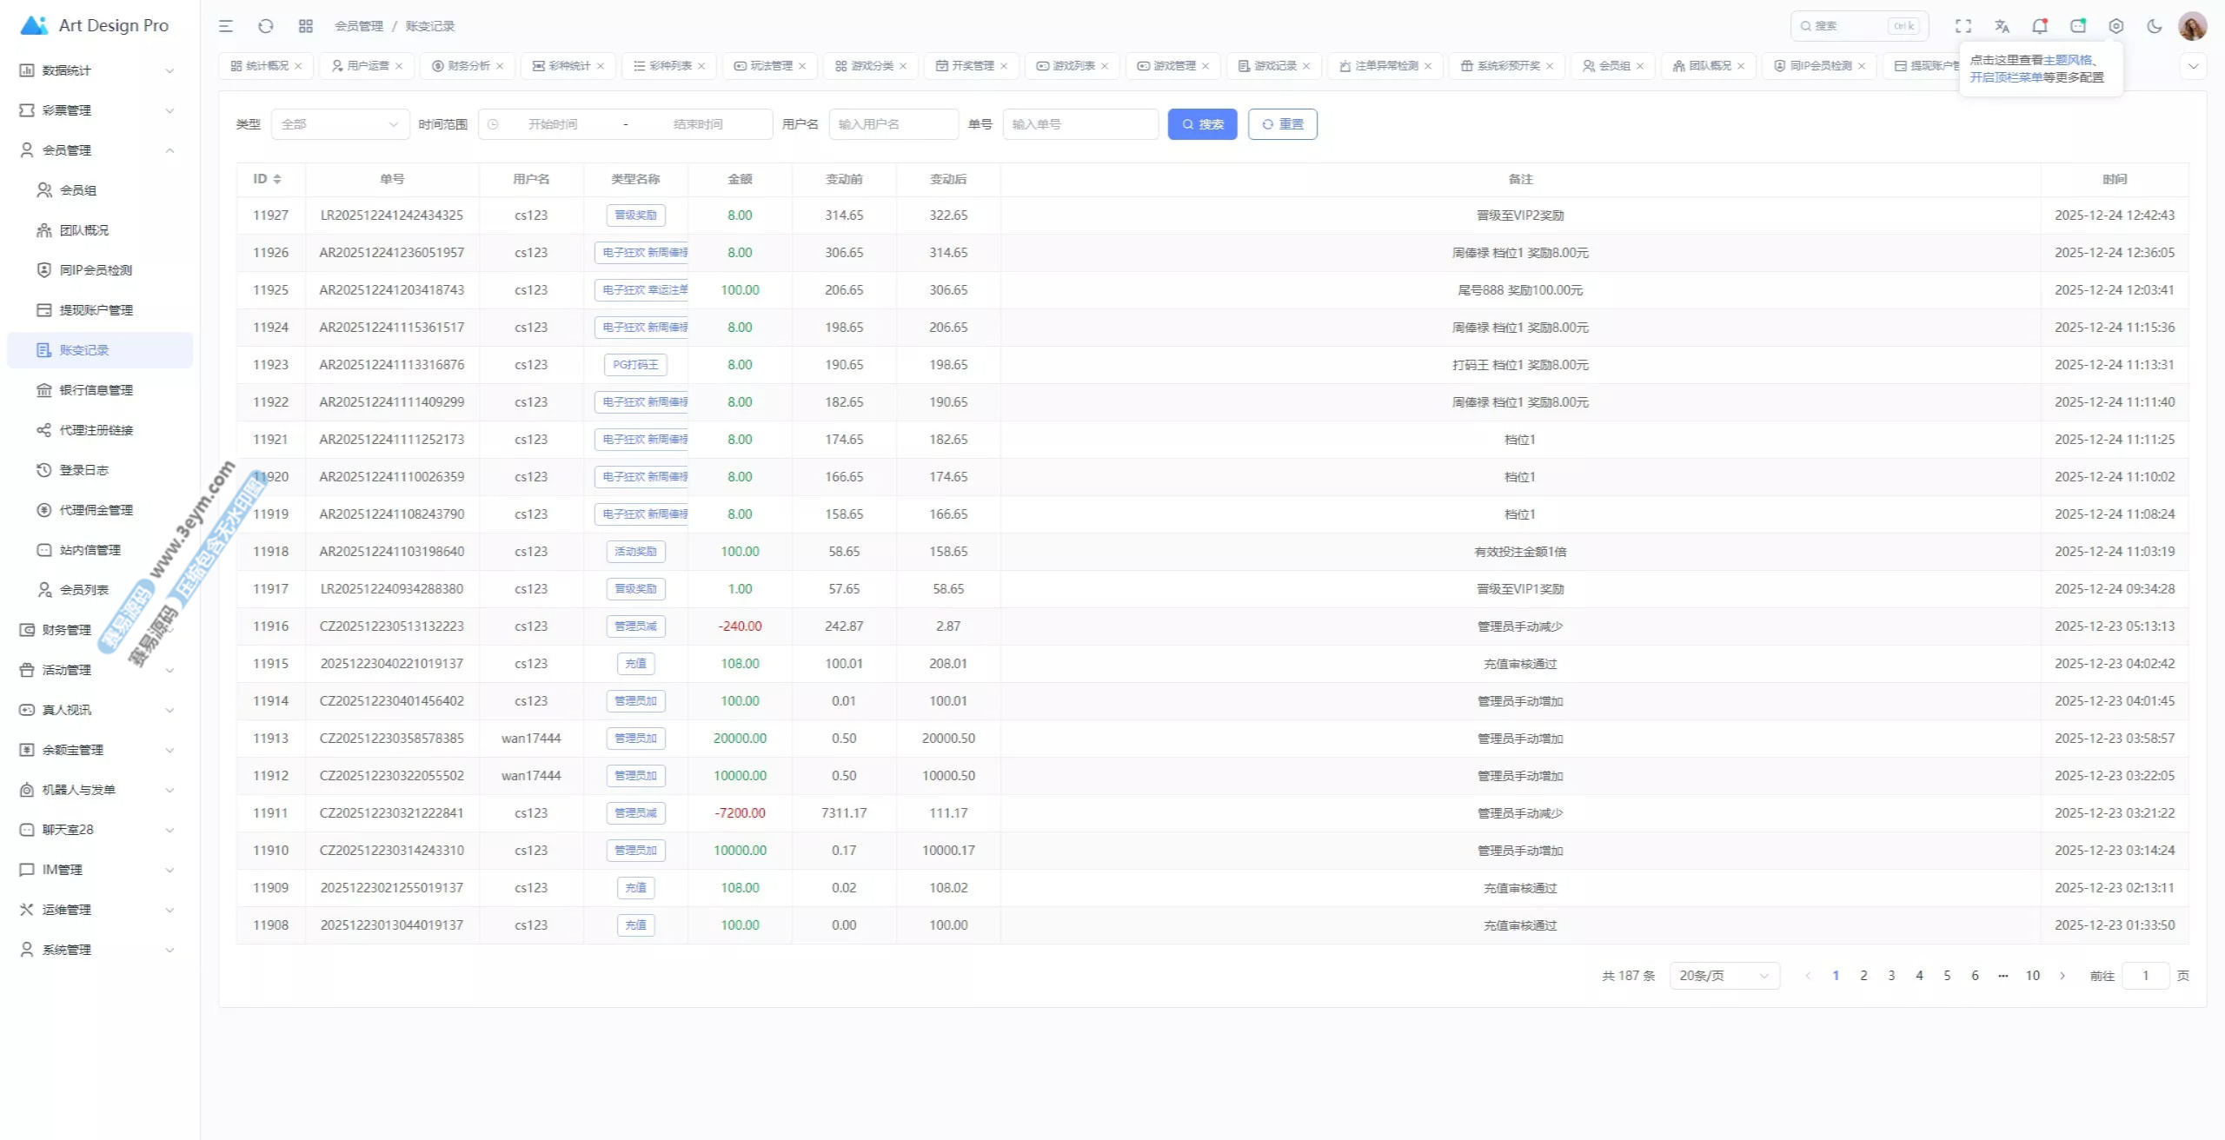
Task: Open the 20条/页 page size dropdown
Action: [1724, 976]
